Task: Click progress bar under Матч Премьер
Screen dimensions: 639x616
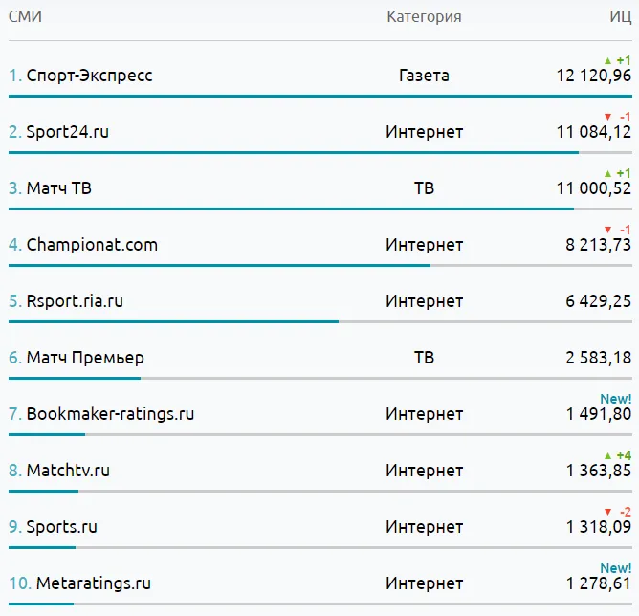Action: pos(320,379)
